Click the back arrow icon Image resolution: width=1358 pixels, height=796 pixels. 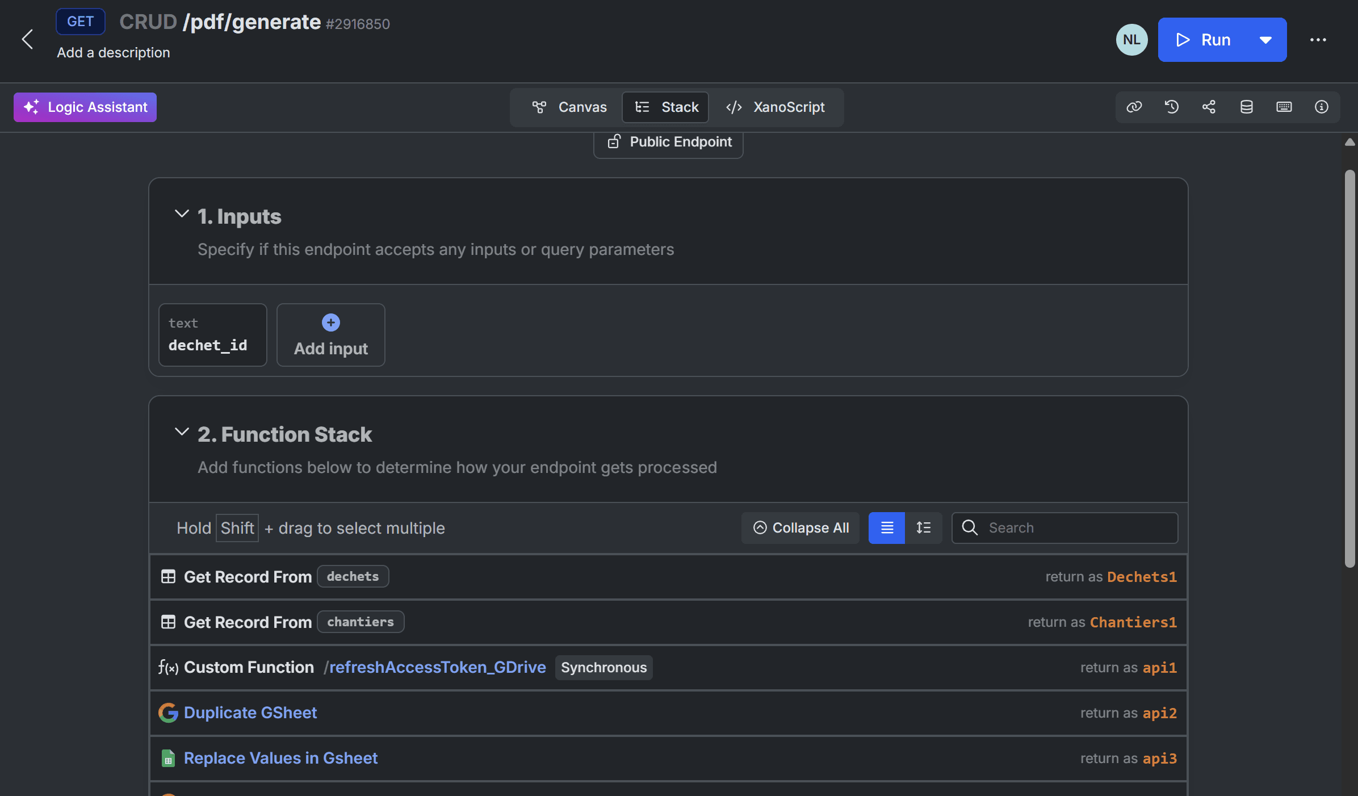[x=27, y=39]
